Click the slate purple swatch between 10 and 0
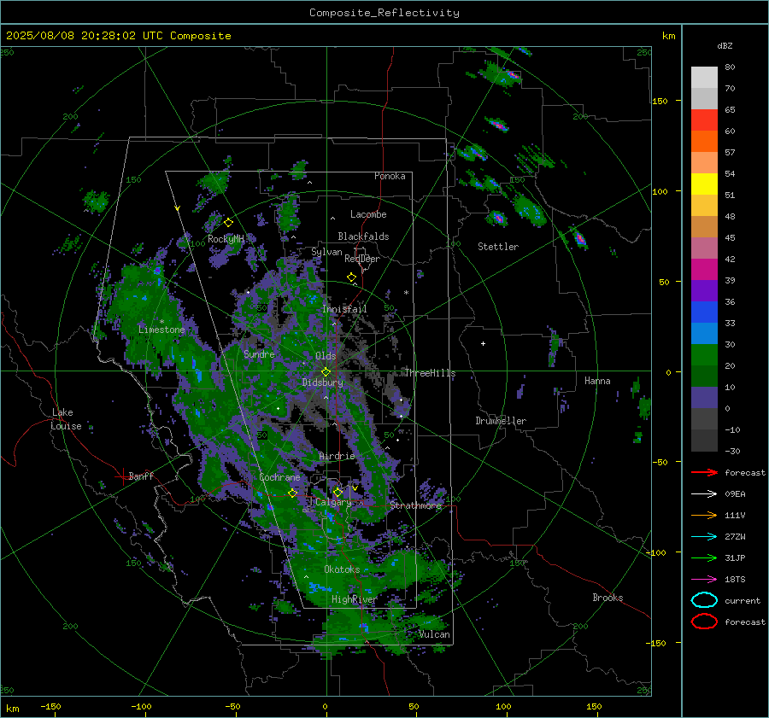 click(x=704, y=397)
